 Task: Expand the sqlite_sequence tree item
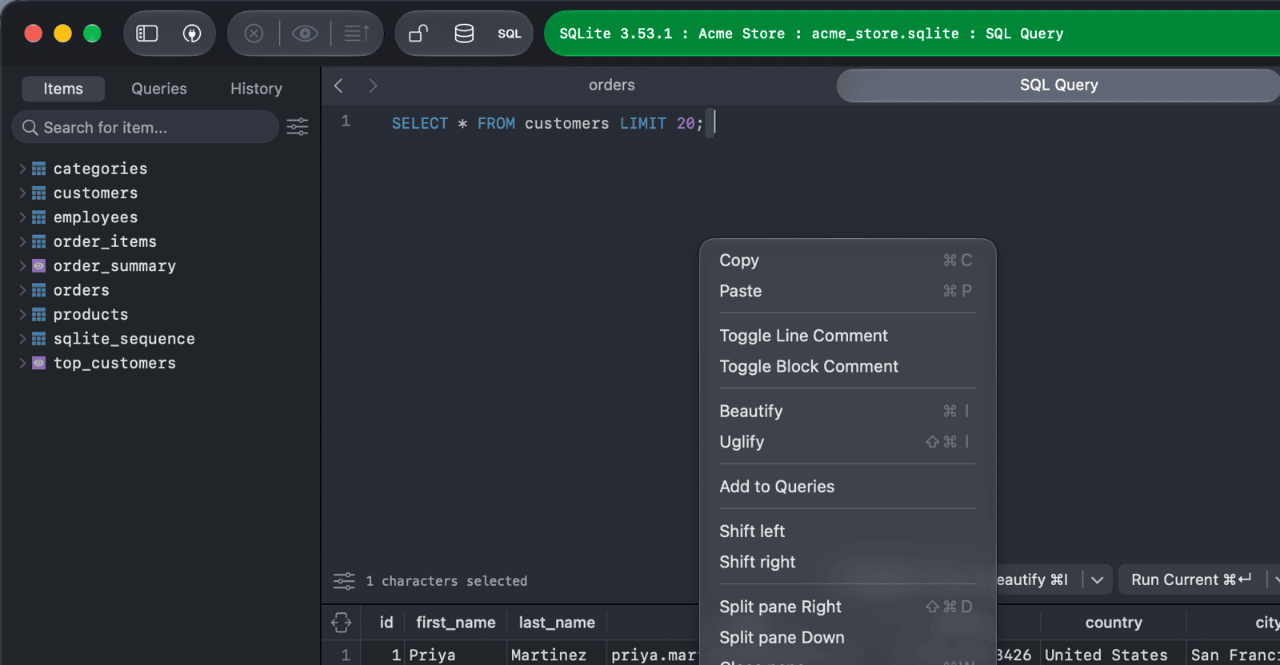click(22, 339)
